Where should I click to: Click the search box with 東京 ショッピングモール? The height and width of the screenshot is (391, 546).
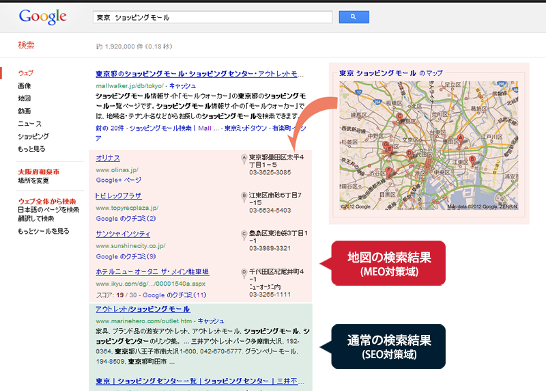click(213, 17)
